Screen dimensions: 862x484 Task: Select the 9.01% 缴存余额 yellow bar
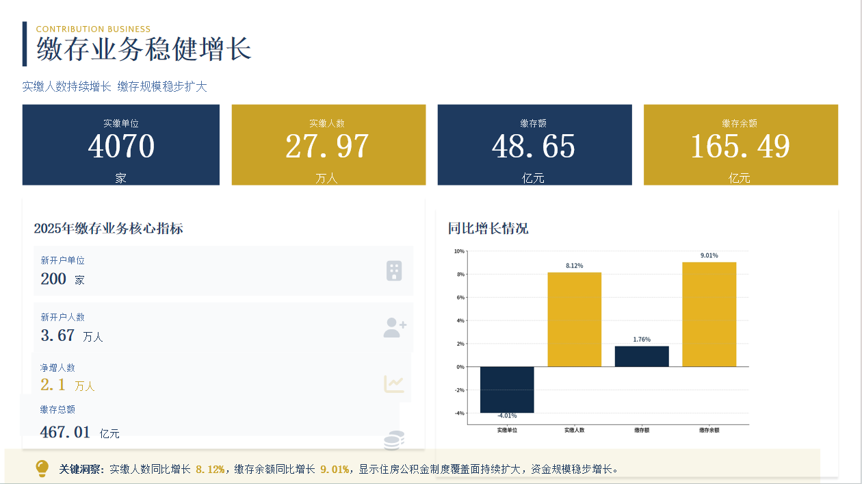tap(709, 314)
